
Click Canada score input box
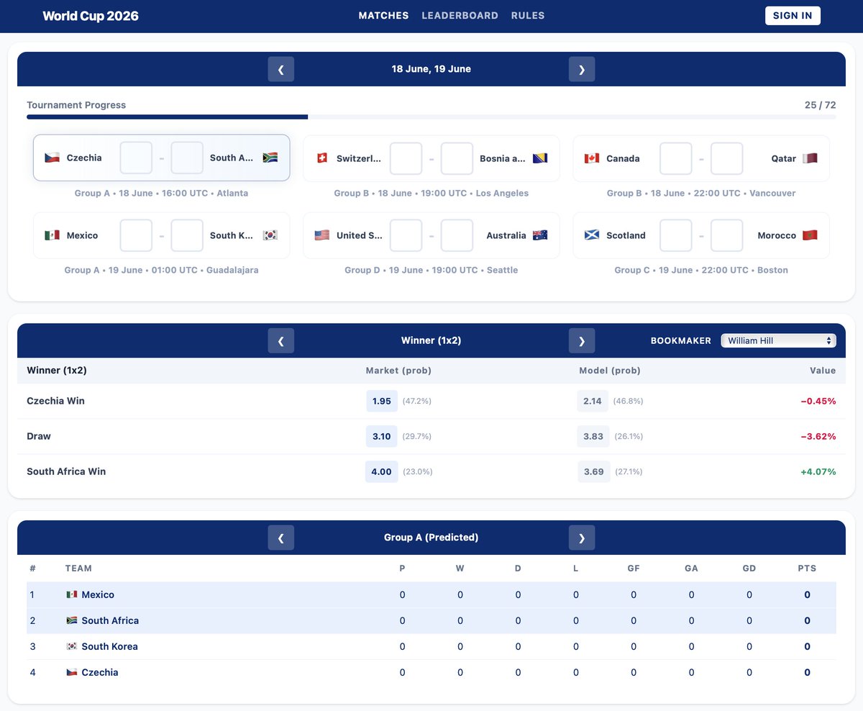[x=676, y=158]
